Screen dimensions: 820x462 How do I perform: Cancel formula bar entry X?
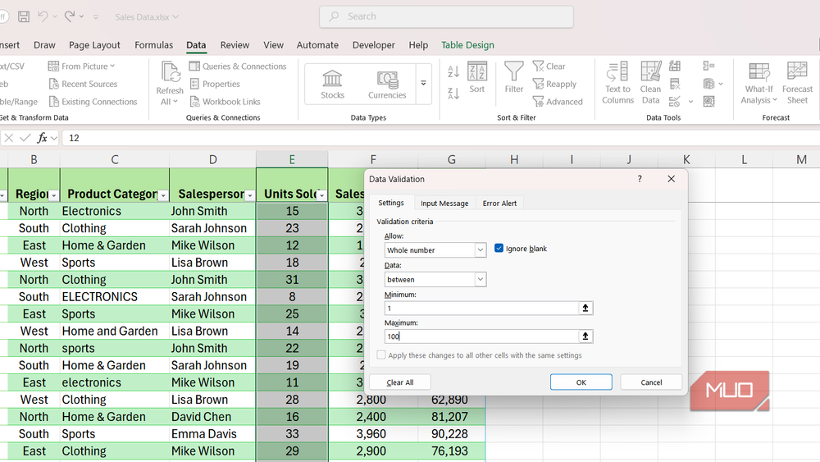point(9,138)
